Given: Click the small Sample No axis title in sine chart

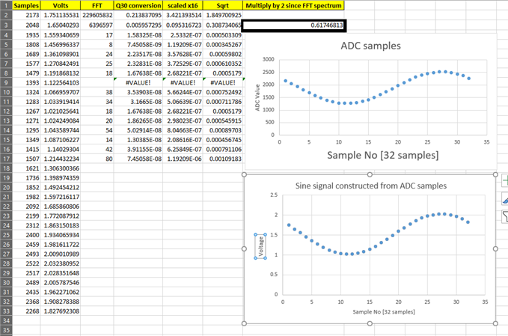Looking at the screenshot, I should pos(384,312).
